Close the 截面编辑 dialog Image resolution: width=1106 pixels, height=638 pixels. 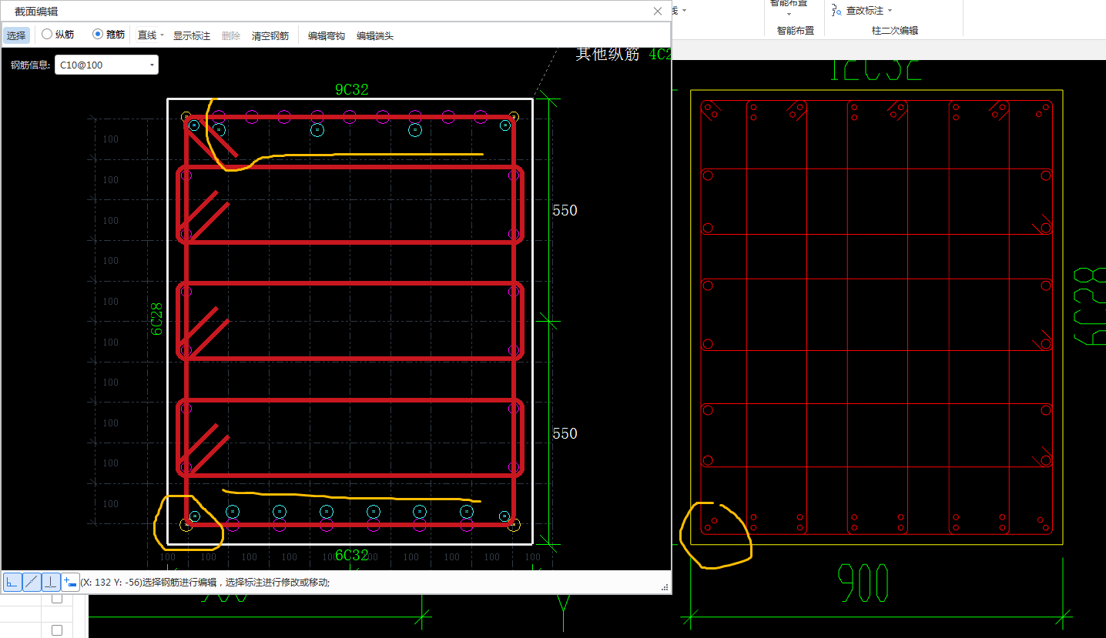(x=658, y=12)
